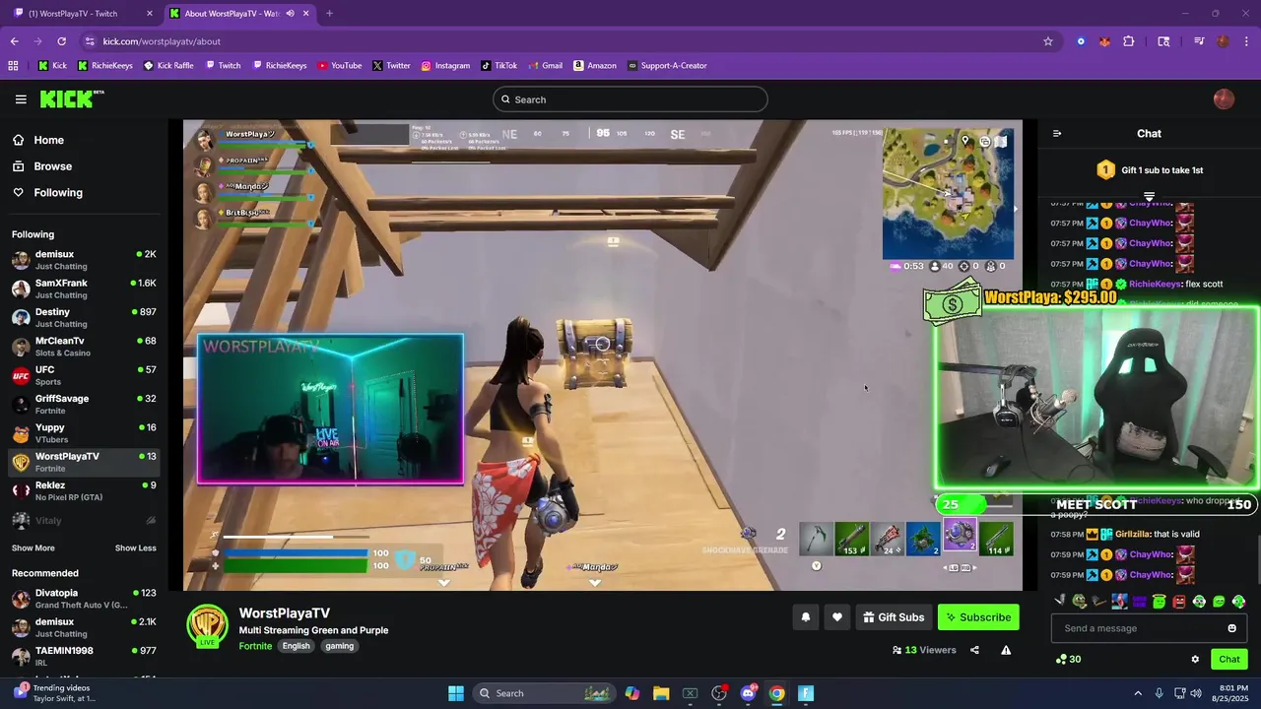The height and width of the screenshot is (709, 1261).
Task: Open UFC channel in sidebar
Action: pyautogui.click(x=84, y=375)
